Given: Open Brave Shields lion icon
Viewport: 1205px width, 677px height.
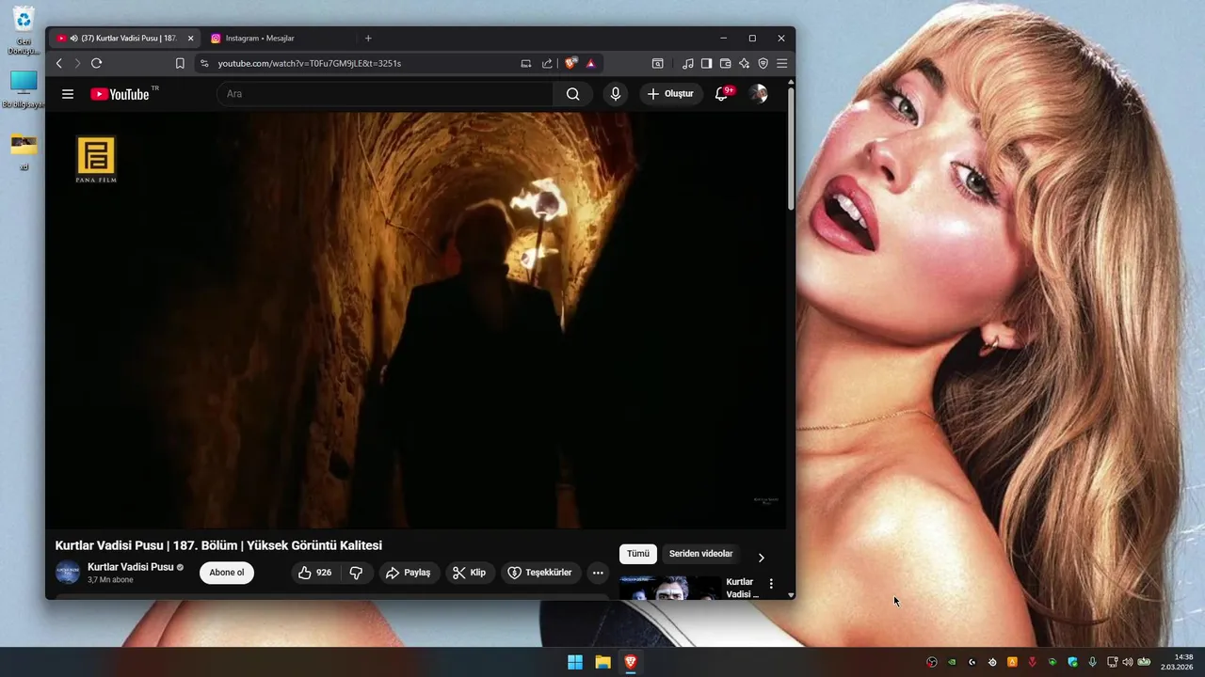Looking at the screenshot, I should [x=570, y=63].
